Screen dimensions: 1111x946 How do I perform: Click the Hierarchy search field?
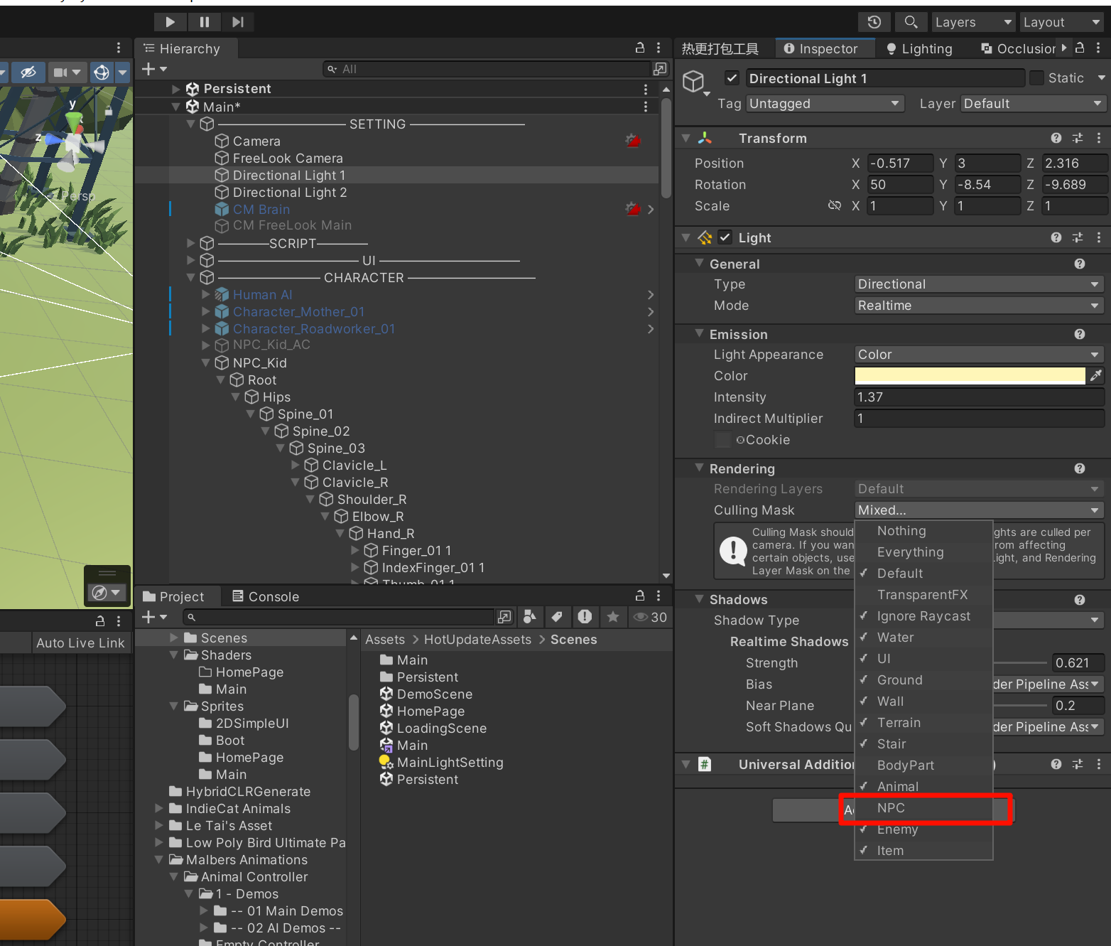487,69
